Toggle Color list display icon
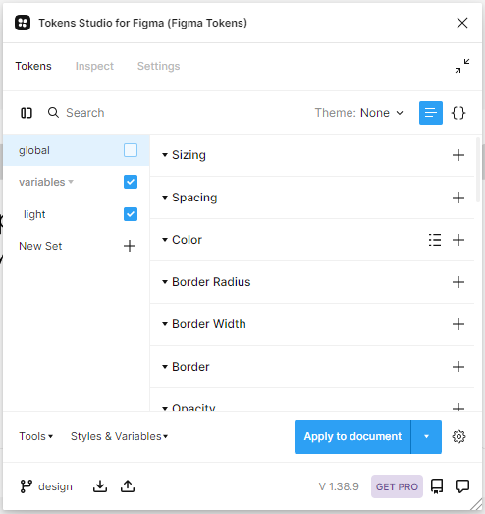The height and width of the screenshot is (514, 485). [x=435, y=240]
